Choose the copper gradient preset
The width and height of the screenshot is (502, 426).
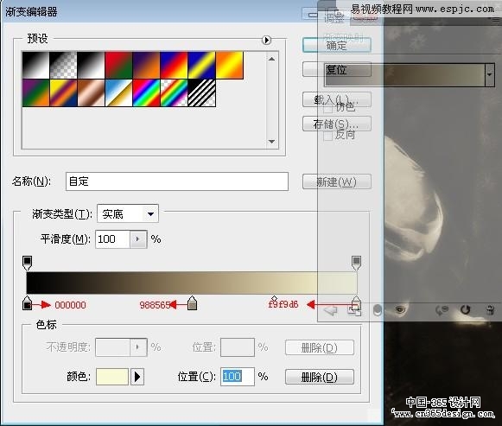[91, 92]
